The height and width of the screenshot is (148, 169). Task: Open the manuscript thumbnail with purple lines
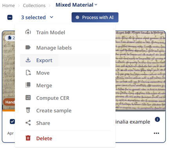[140, 71]
